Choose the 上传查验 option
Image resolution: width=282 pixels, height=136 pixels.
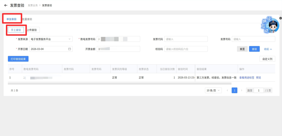(x=32, y=30)
